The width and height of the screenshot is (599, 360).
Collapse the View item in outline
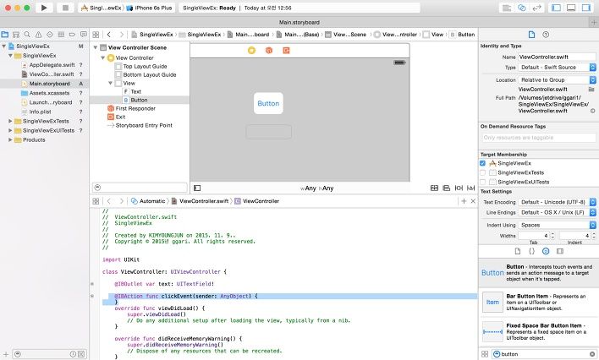coord(110,83)
